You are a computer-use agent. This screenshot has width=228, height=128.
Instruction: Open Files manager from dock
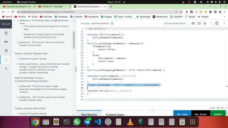point(46,122)
